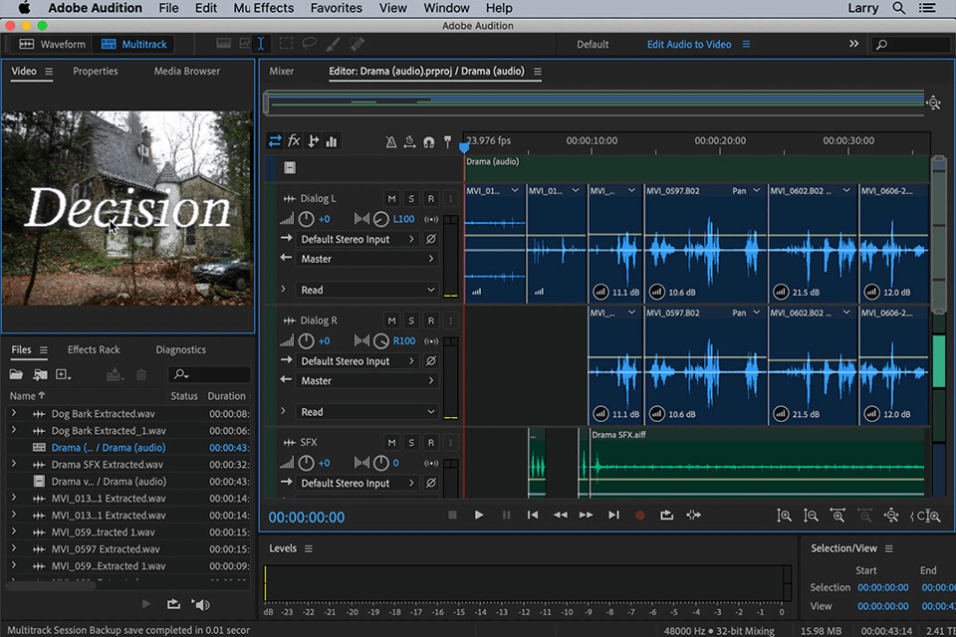Open Dialog L Default Stereo Input dropdown
956x637 pixels.
click(x=358, y=239)
